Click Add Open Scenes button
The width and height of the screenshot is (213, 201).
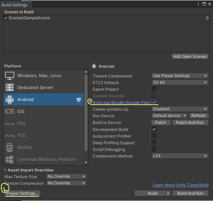coord(190,56)
